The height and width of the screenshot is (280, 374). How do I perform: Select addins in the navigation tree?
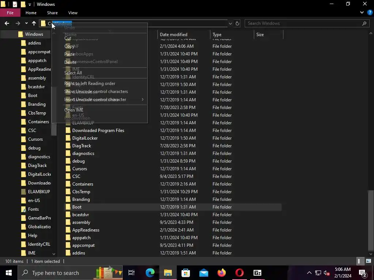[x=34, y=43]
